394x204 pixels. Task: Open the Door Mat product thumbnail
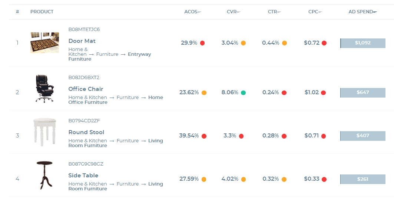point(44,42)
